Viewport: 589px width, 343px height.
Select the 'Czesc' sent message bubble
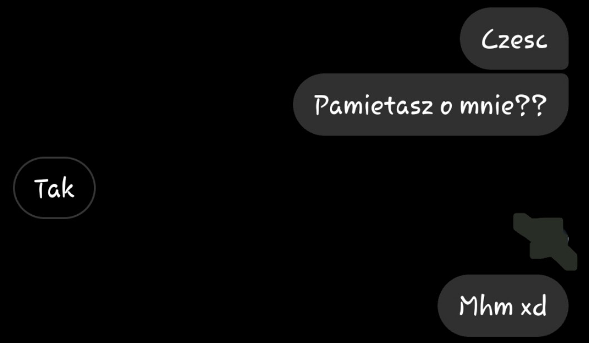pos(514,38)
